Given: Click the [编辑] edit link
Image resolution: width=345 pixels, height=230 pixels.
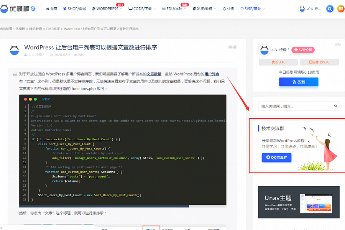Looking at the screenshot, I should [232, 47].
